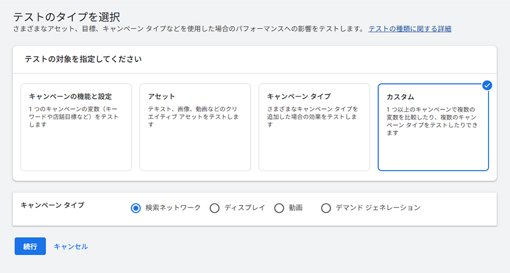Select the 検索ネットワーク radio button

136,208
